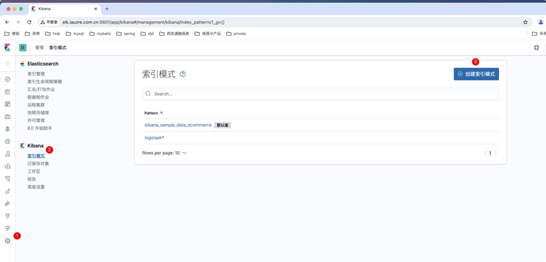Select 已保存对象 in the Kibana menu
Viewport: 546px width, 262px height.
point(38,164)
